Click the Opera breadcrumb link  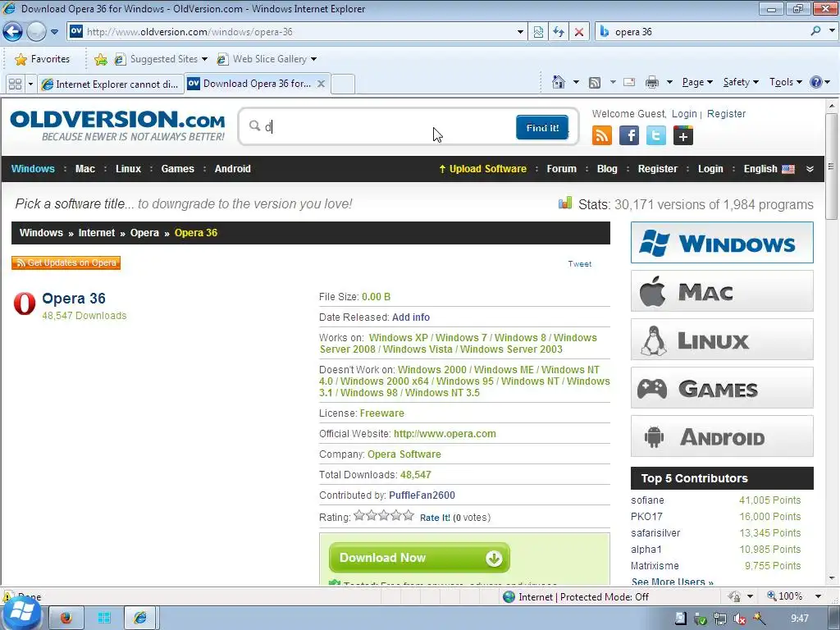pos(144,232)
